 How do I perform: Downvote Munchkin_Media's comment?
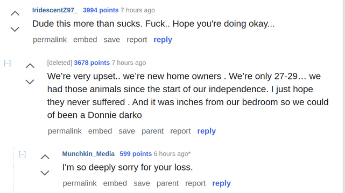point(45,173)
